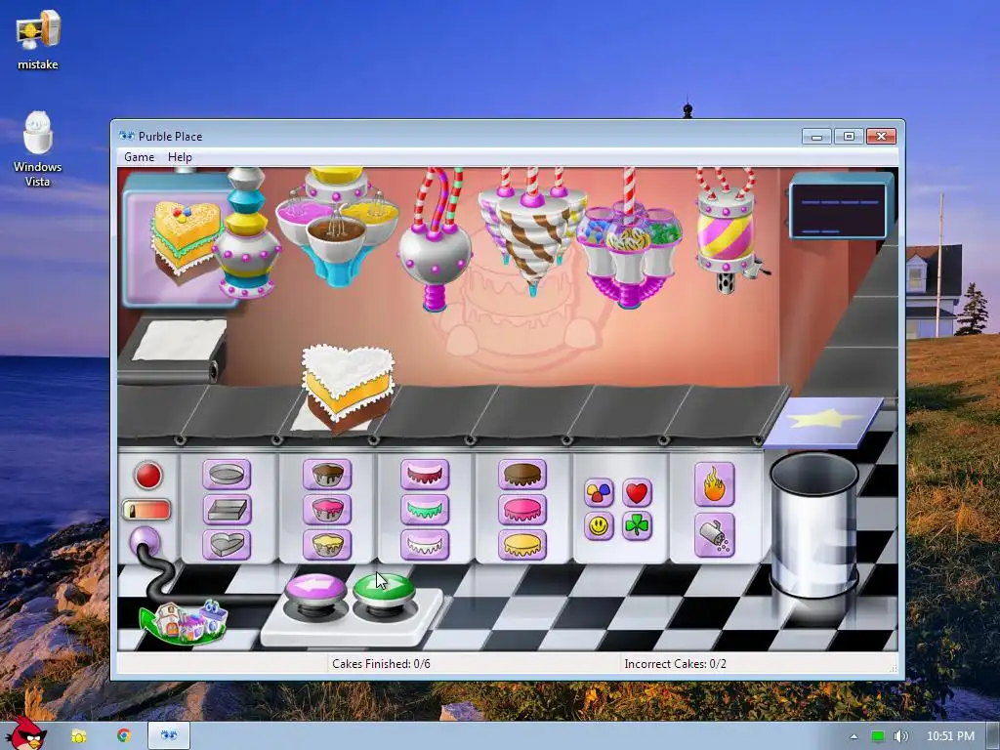
Task: Select the heart-shaped cake pan
Action: pyautogui.click(x=227, y=545)
